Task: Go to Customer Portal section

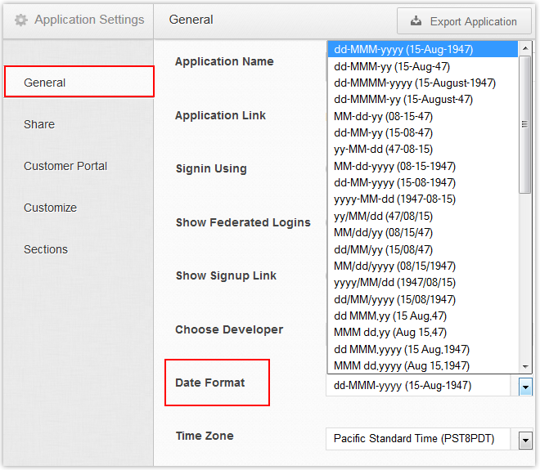Action: [65, 166]
